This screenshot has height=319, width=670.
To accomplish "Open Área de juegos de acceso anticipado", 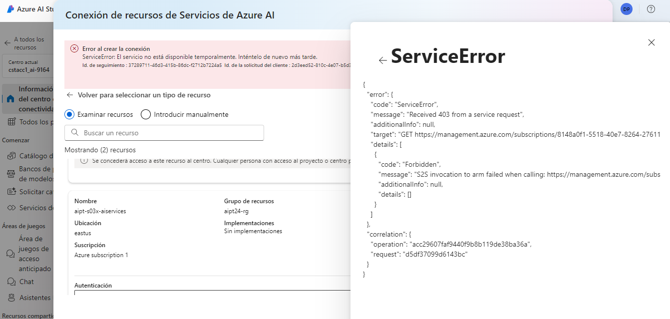I will click(x=28, y=254).
